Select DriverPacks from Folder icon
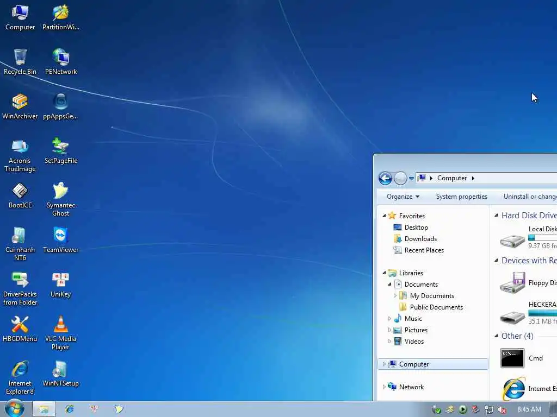The height and width of the screenshot is (417, 557). pos(20,289)
